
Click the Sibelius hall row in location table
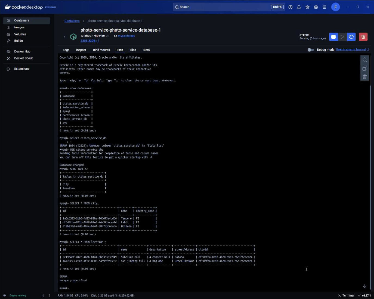157,257
